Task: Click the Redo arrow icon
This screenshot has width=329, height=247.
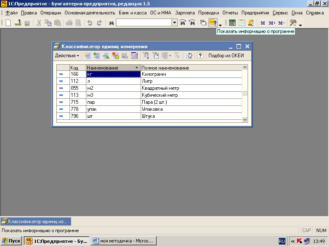Action: 99,23
